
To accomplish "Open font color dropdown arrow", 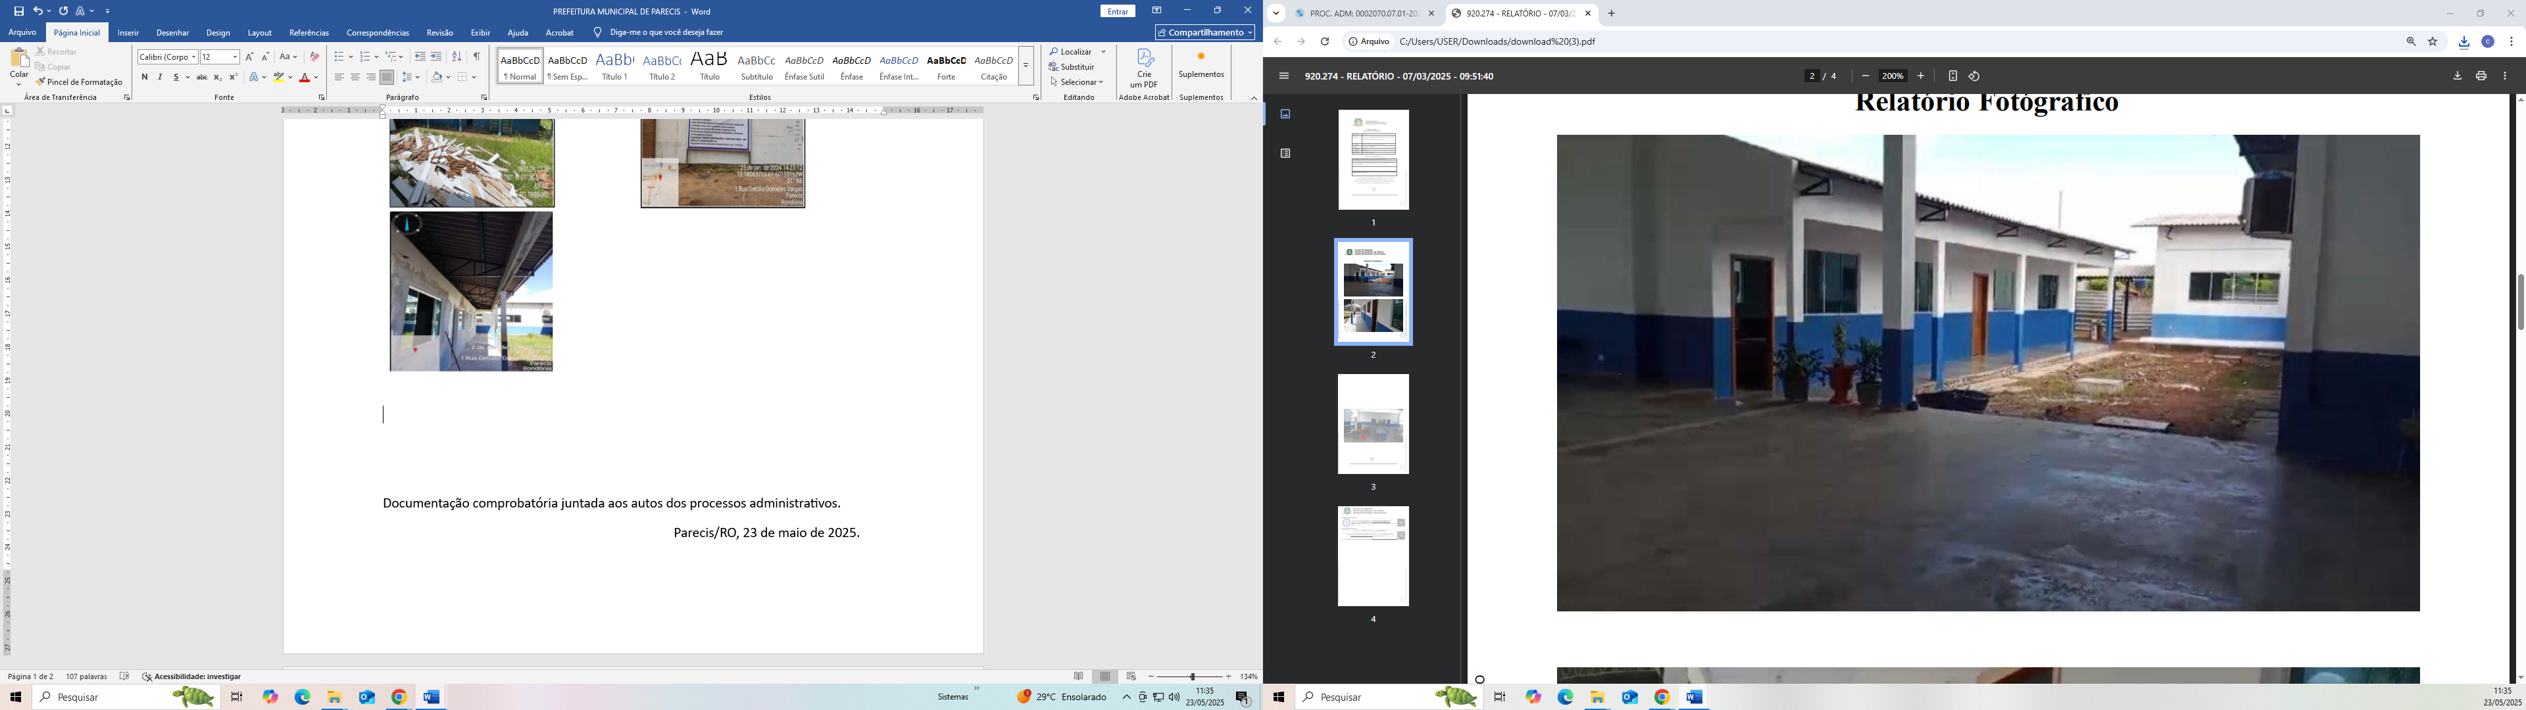I will 316,78.
